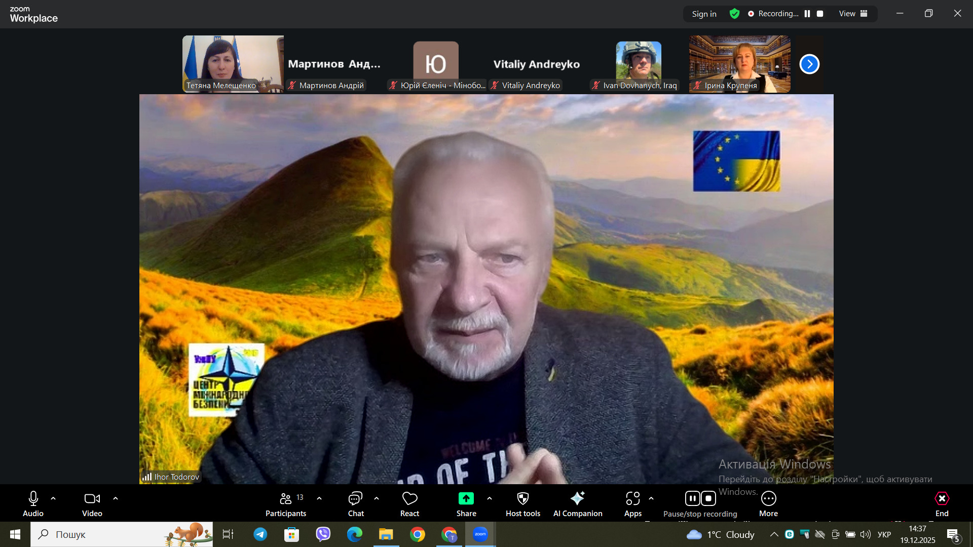Image resolution: width=973 pixels, height=547 pixels.
Task: Open the Participants list icon
Action: 286,499
